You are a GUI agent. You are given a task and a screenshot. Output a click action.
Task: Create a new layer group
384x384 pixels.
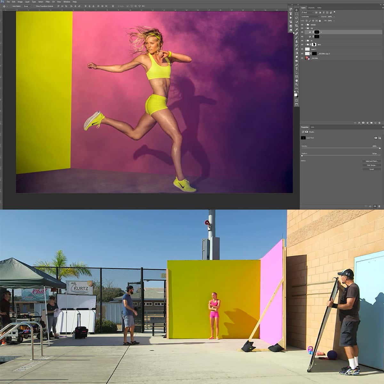pos(372,123)
